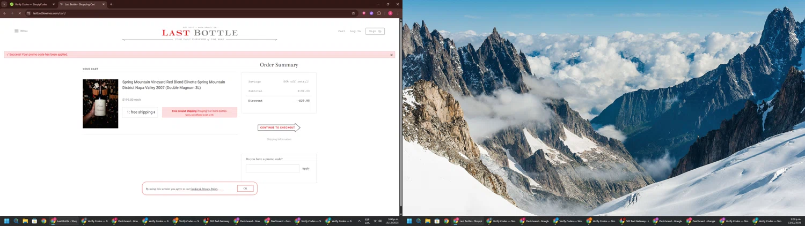Open Start on the taskbar under the mountain wallpaper
The image size is (805, 226).
(x=409, y=221)
